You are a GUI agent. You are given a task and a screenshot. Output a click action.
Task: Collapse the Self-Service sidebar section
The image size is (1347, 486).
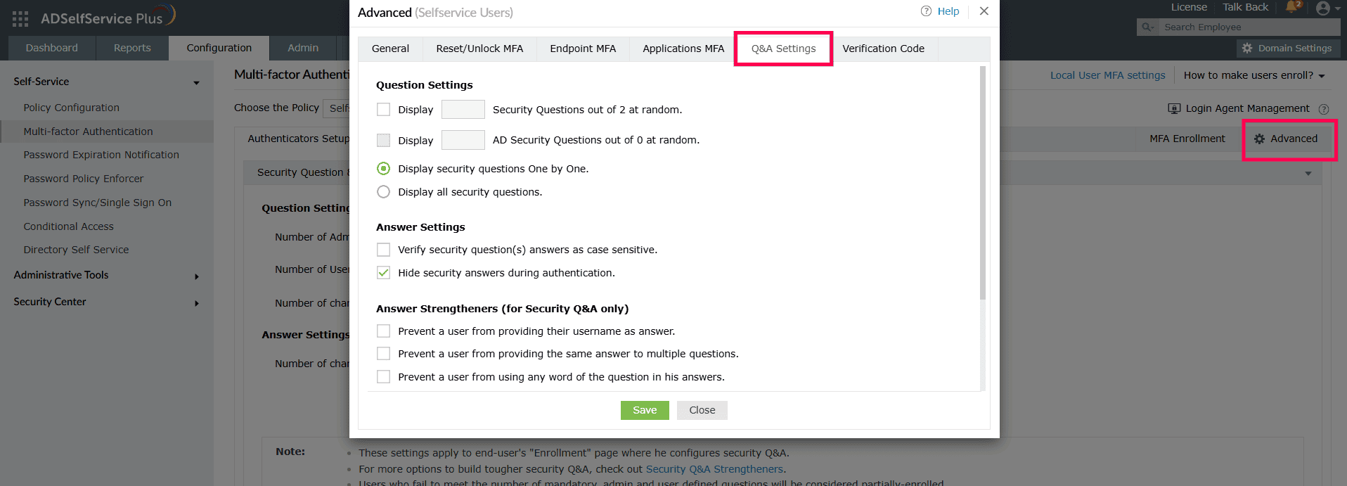click(196, 83)
